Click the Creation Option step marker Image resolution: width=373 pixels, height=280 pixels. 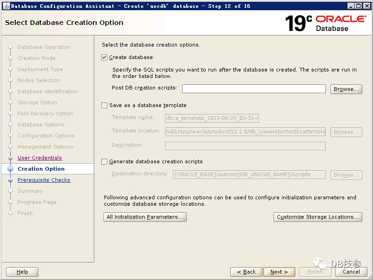10,169
